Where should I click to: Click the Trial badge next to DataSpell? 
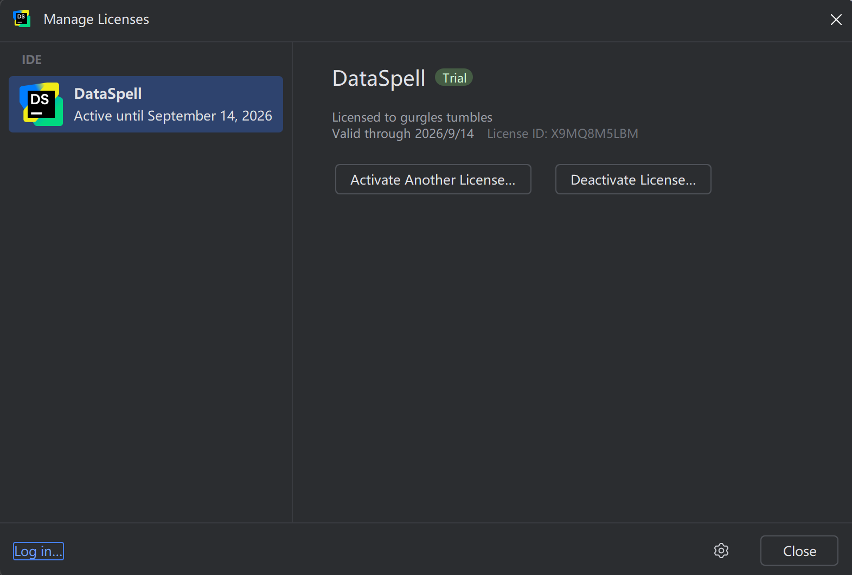pyautogui.click(x=454, y=78)
